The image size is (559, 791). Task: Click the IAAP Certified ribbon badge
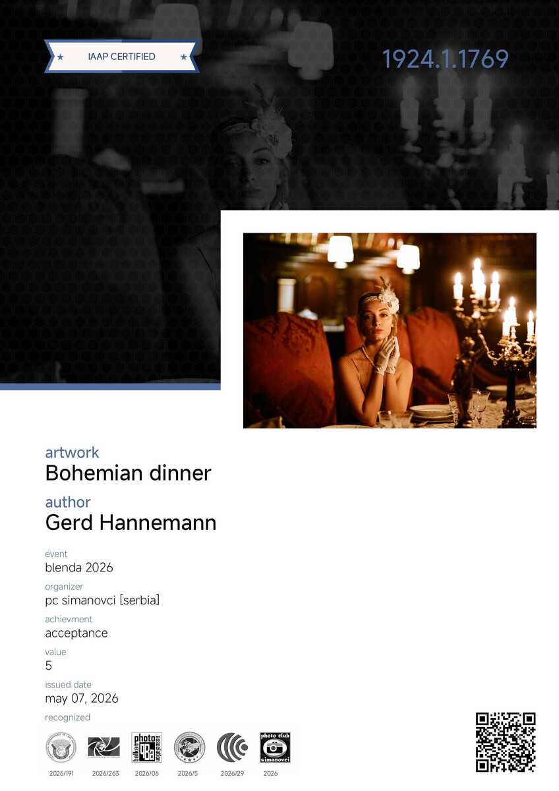(121, 57)
